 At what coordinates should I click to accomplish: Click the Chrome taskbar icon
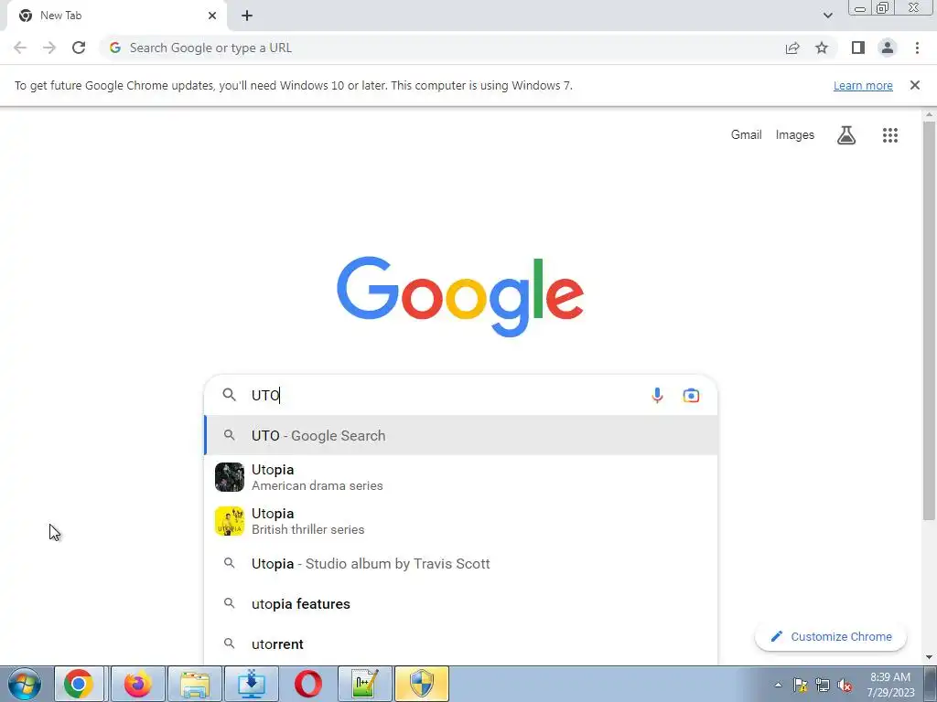coord(79,684)
